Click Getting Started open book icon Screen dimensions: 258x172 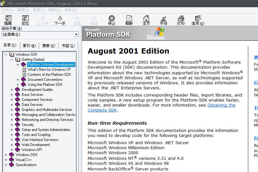tap(18, 59)
